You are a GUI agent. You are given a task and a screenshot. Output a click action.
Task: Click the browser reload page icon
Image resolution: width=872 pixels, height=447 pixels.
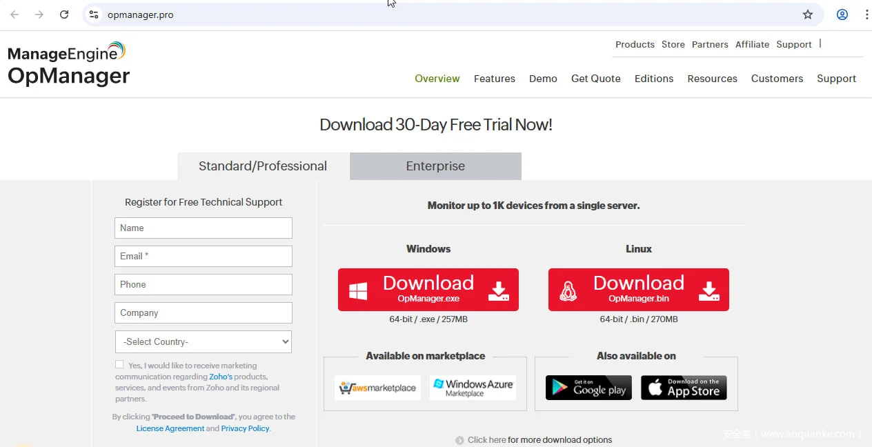pyautogui.click(x=64, y=14)
